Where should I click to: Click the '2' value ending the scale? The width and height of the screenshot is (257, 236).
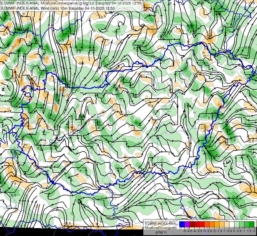coord(254,231)
